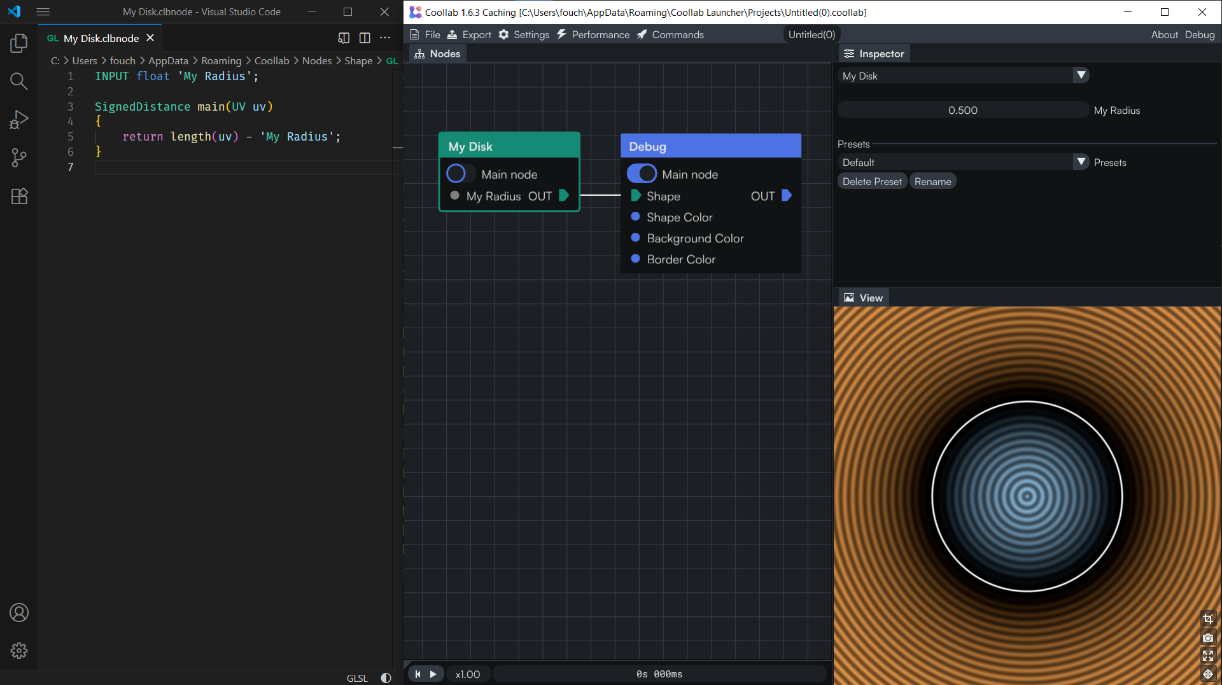This screenshot has height=685, width=1222.
Task: Adjust the My Radius slider value
Action: (962, 110)
